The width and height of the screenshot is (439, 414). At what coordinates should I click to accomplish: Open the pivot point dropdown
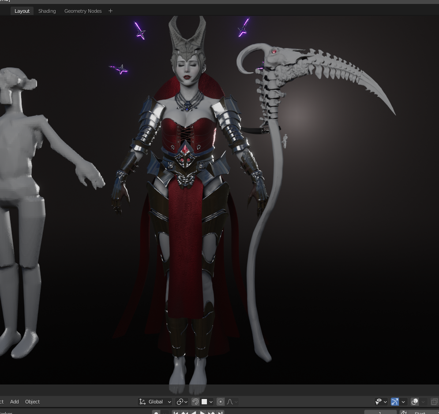(182, 402)
